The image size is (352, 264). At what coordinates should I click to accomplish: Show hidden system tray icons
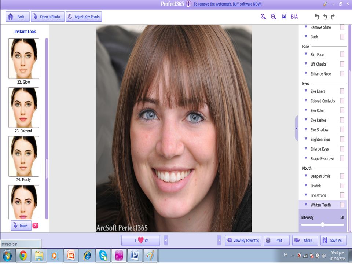(x=293, y=256)
